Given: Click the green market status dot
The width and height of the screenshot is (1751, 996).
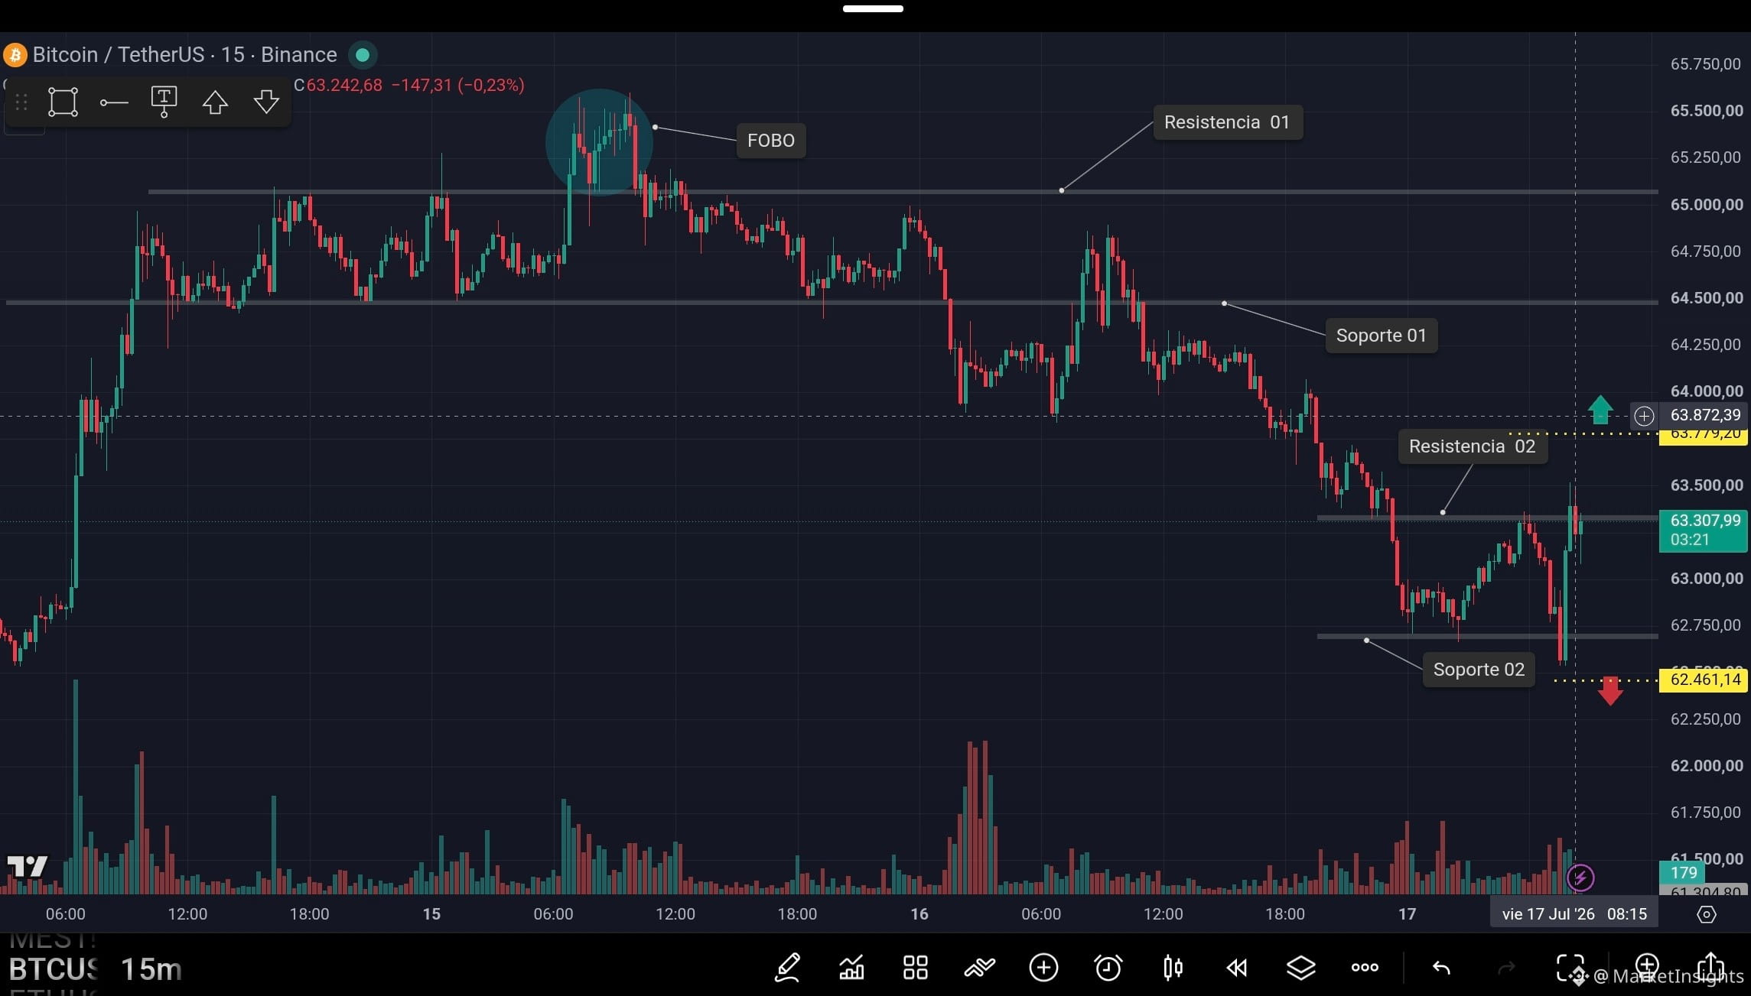Looking at the screenshot, I should point(363,55).
